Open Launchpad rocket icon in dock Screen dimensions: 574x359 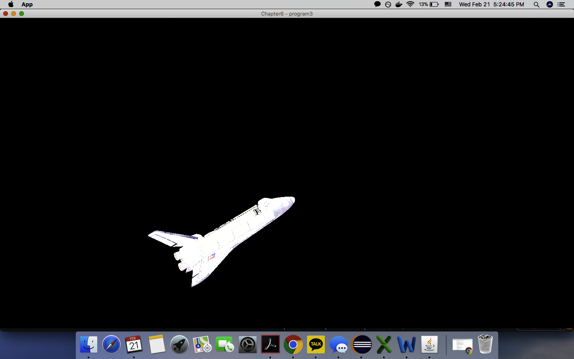[x=179, y=345]
